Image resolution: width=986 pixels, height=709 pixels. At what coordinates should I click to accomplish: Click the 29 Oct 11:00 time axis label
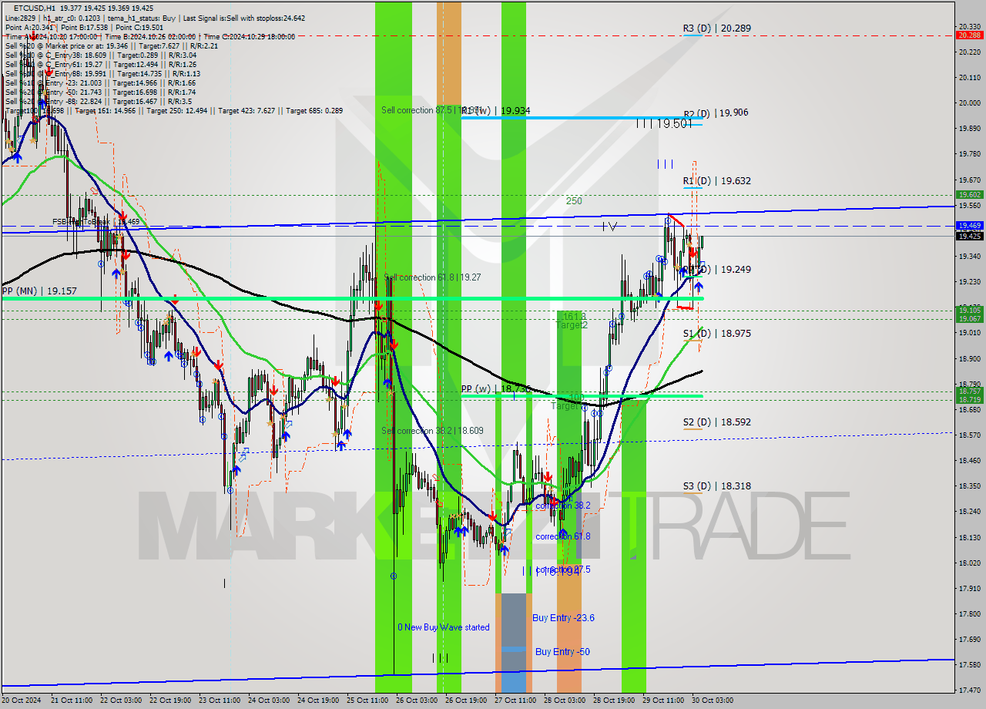pos(662,701)
